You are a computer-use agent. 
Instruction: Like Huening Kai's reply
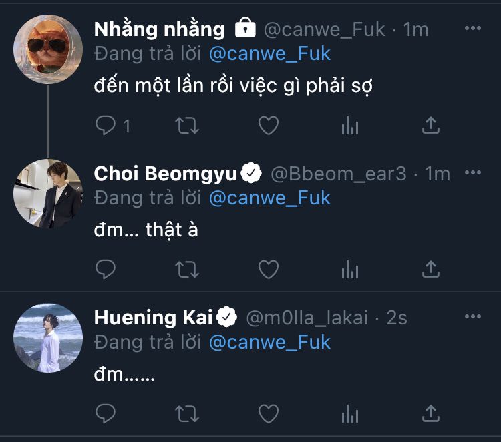[269, 413]
